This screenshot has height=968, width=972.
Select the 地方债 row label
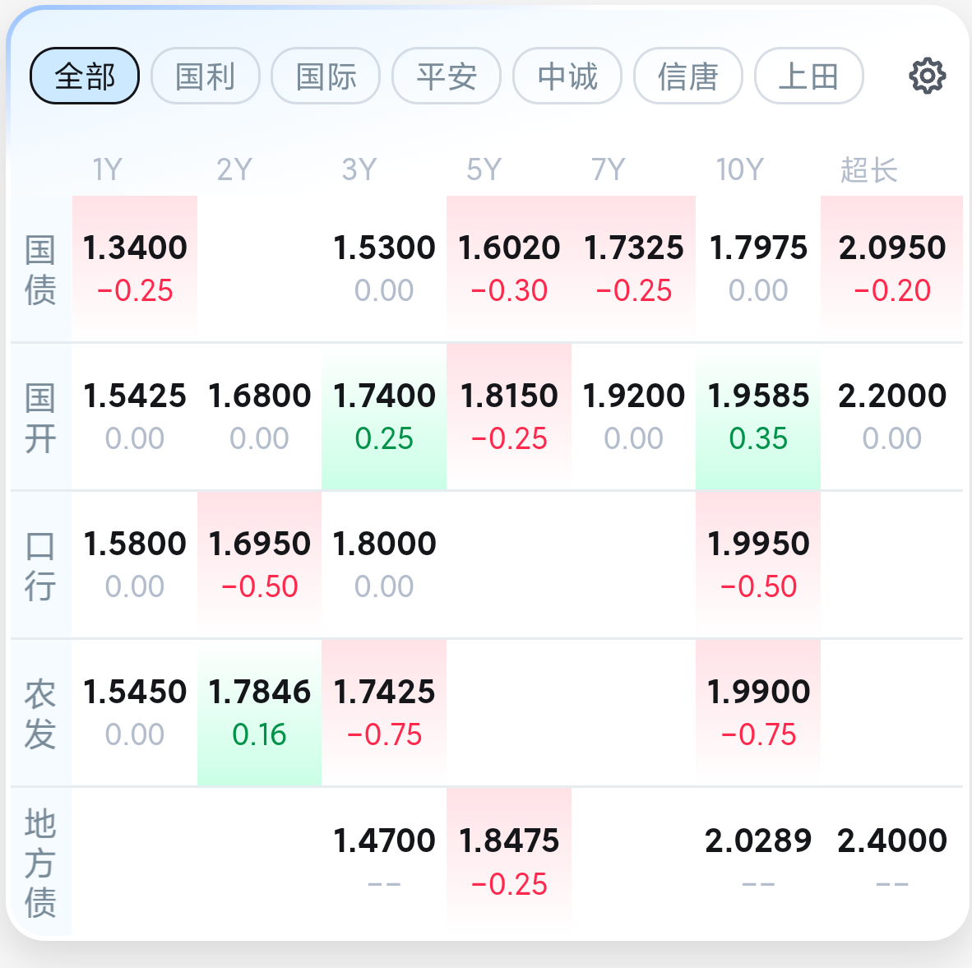click(x=40, y=864)
